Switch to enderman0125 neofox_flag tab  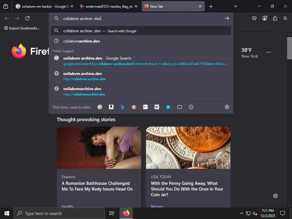pyautogui.click(x=109, y=6)
